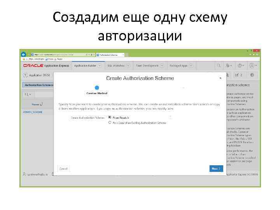This screenshot has width=280, height=210.
Task: Click the Creation Method wizard step circle
Action: click(97, 87)
